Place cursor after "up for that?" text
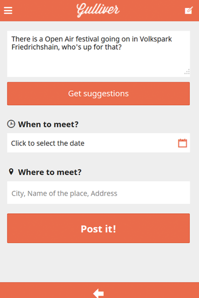 [x=122, y=47]
